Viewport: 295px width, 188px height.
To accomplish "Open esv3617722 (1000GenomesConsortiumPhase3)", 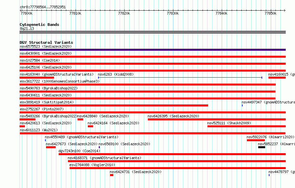I will tap(60, 81).
